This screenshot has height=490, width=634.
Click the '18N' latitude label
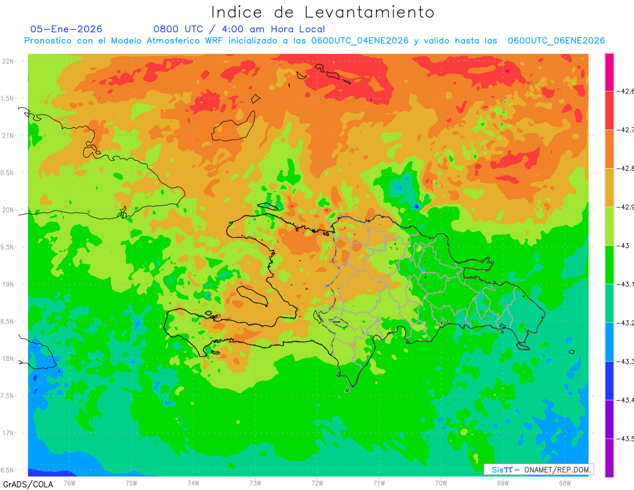(8, 359)
